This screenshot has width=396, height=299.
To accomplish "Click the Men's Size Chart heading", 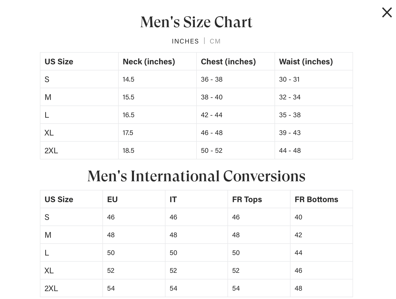I will tap(196, 22).
